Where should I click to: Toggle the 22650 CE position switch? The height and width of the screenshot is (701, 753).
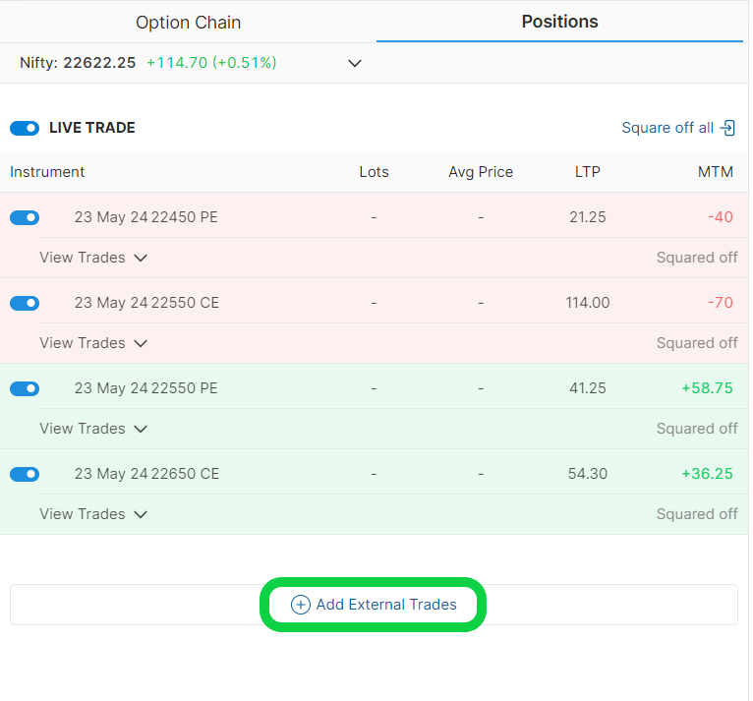pos(25,474)
